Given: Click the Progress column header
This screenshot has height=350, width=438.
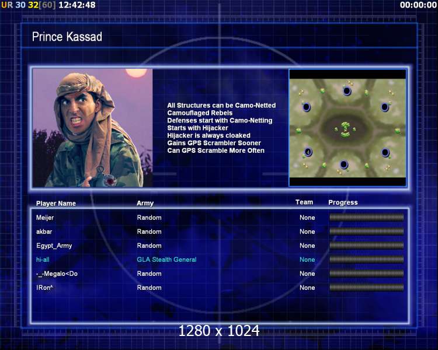Looking at the screenshot, I should (x=343, y=202).
